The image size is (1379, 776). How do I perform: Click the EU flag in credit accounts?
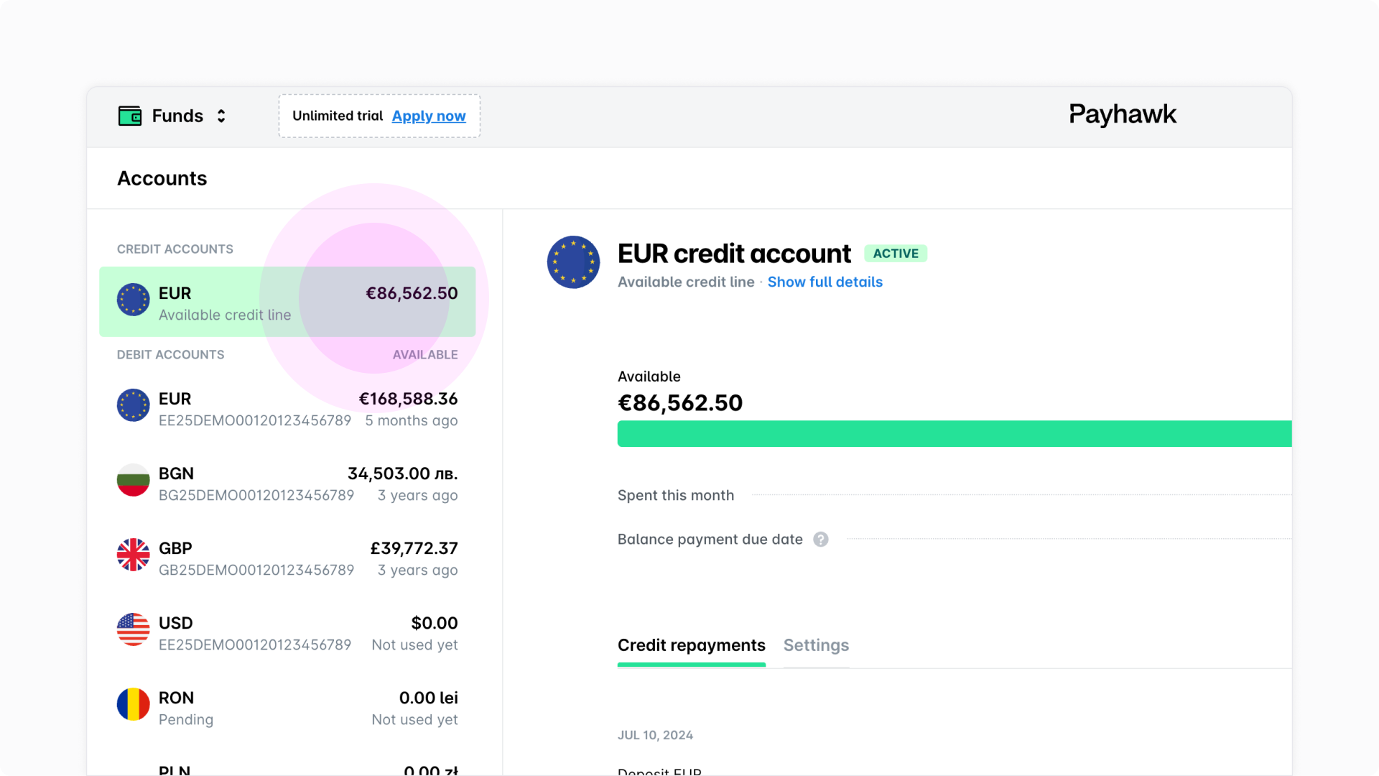(133, 300)
